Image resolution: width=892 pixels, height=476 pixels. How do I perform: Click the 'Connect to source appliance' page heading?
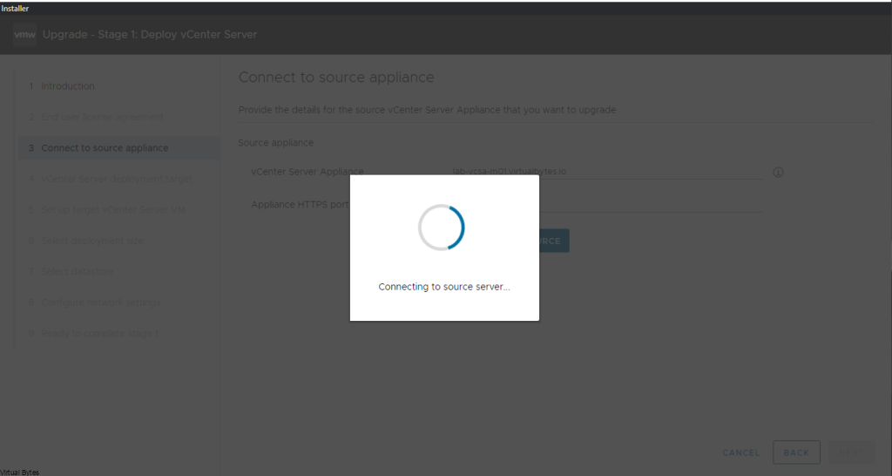tap(336, 78)
